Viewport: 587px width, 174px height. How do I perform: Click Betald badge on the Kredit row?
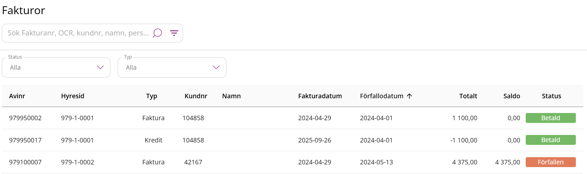point(550,140)
